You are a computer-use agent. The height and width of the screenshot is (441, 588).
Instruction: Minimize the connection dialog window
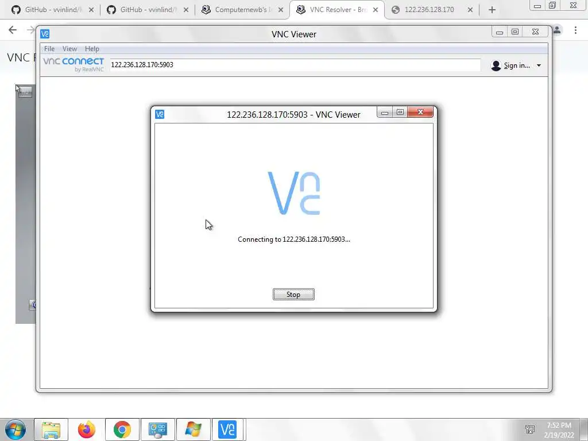tap(385, 112)
